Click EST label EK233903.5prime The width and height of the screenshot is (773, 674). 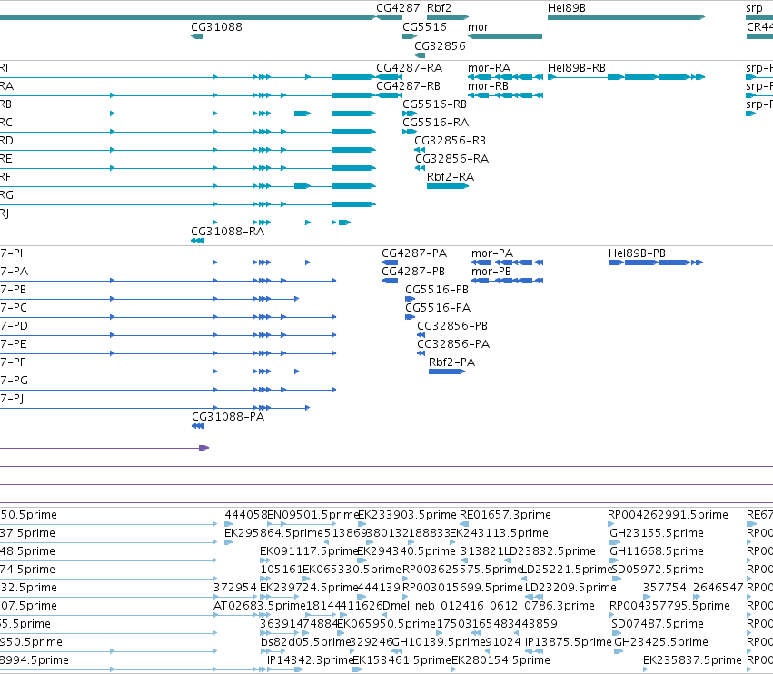tap(407, 515)
